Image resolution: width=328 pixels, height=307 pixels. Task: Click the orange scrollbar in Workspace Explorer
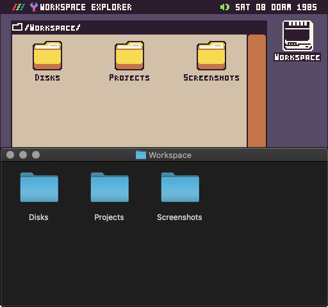coord(257,91)
